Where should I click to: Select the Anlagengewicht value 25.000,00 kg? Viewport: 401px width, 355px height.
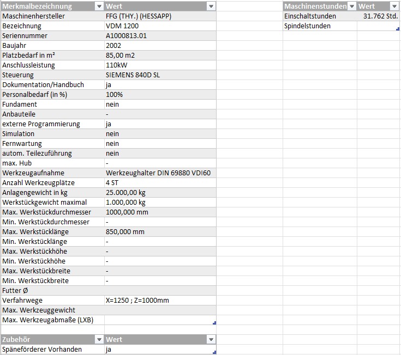tap(160, 193)
